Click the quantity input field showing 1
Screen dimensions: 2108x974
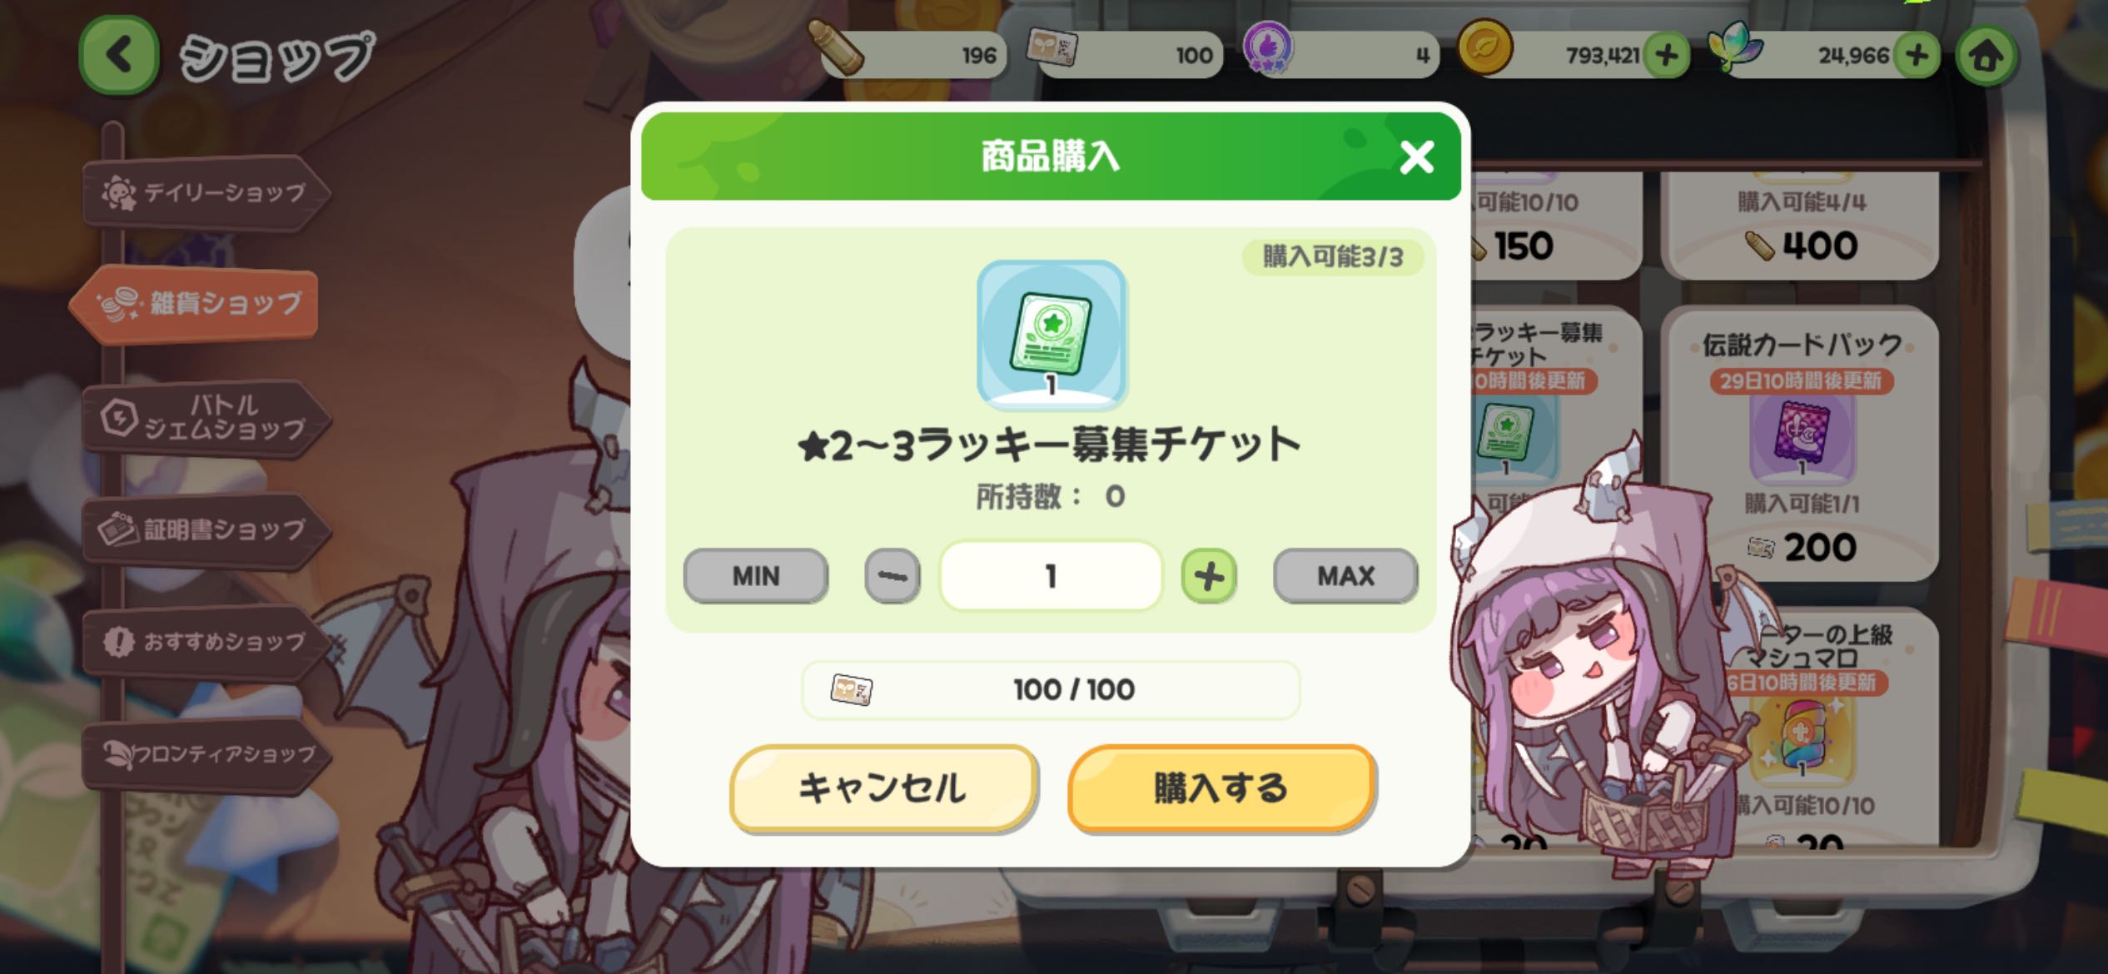point(1051,576)
